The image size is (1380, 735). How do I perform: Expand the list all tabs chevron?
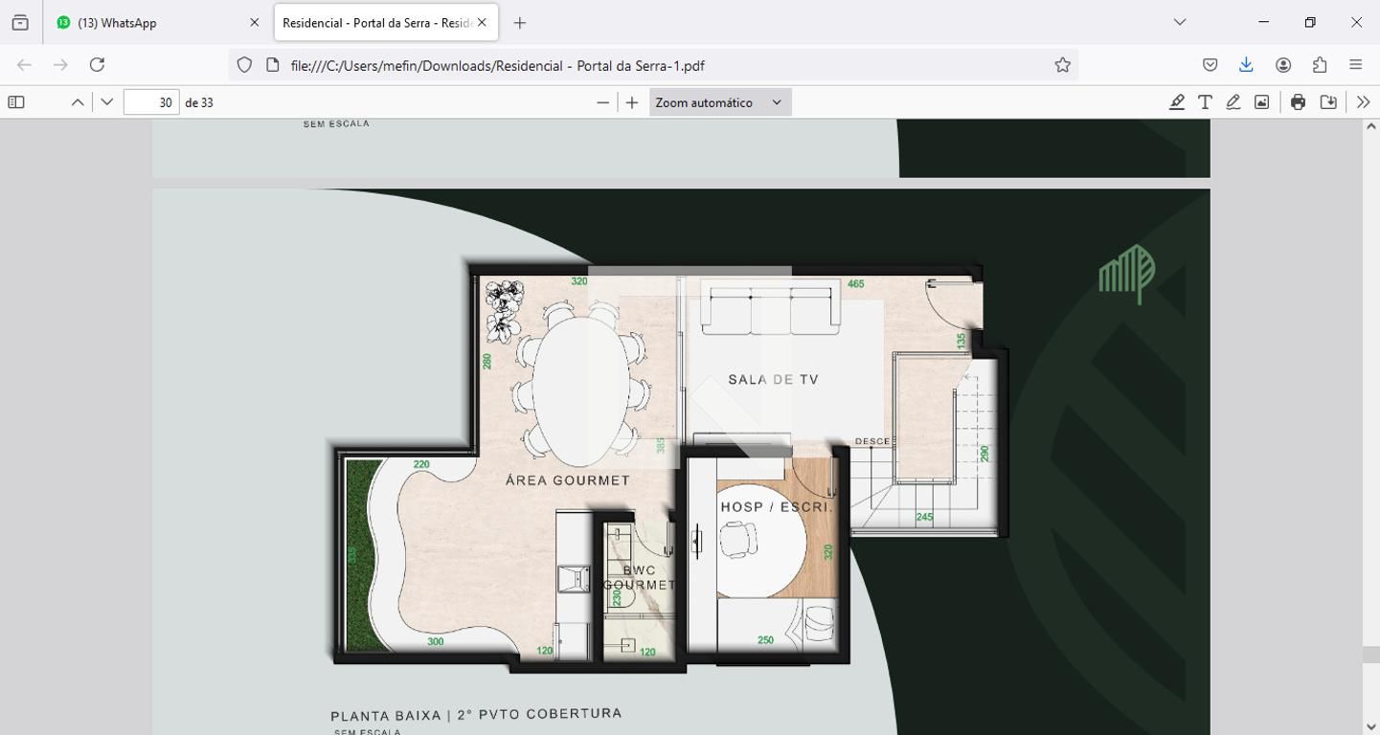coord(1180,22)
